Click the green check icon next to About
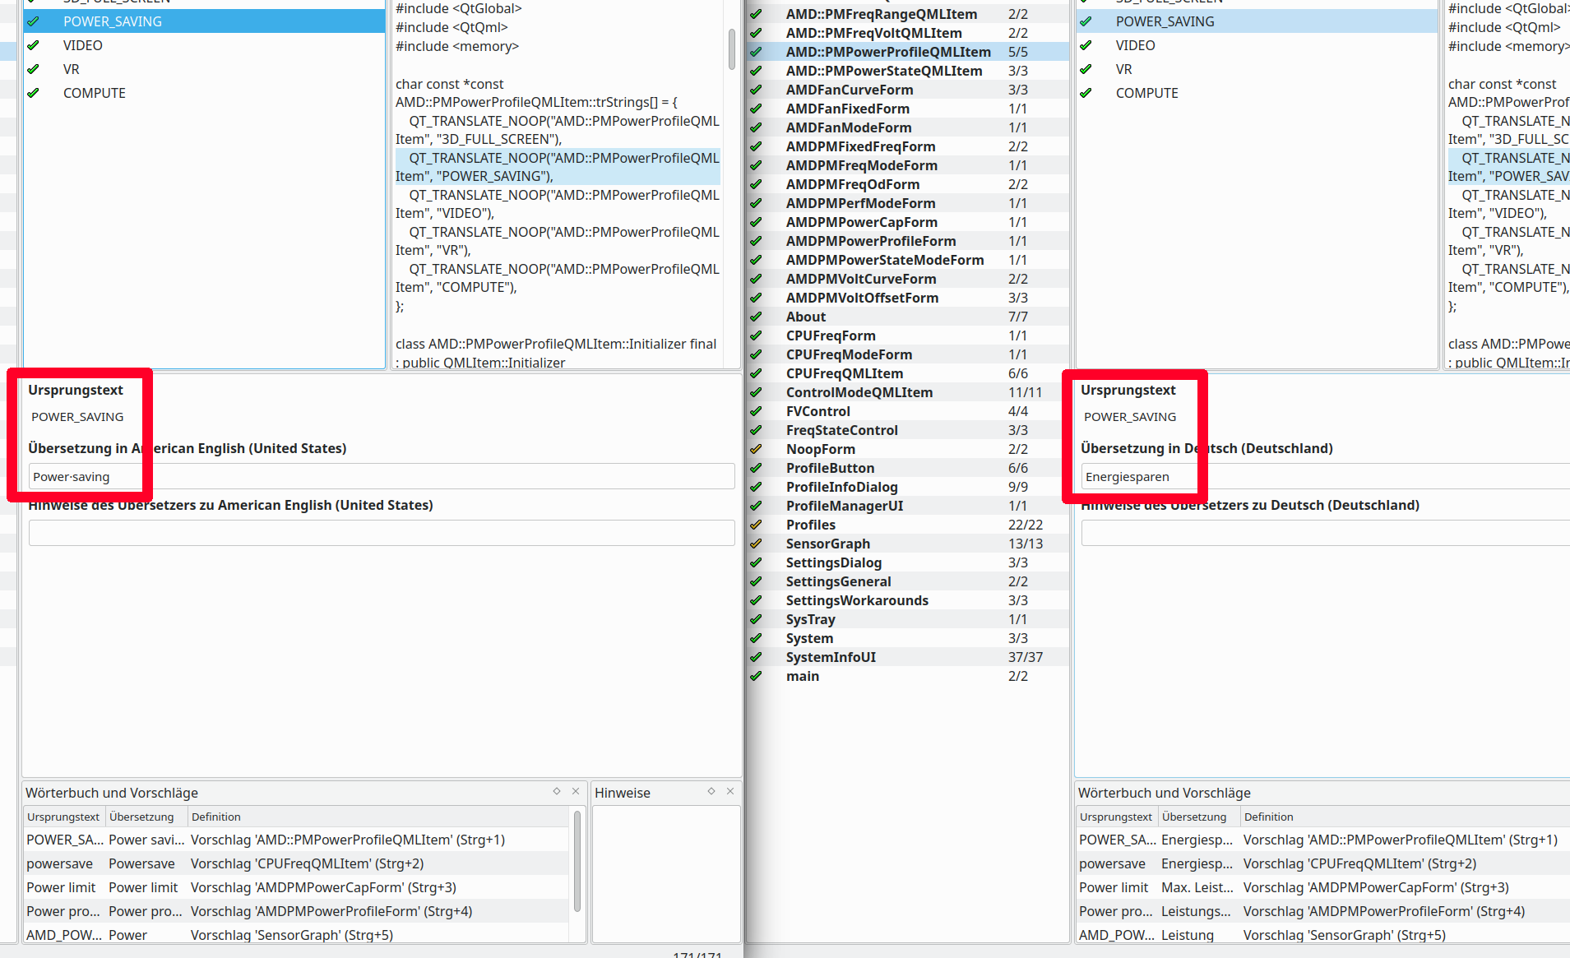Image resolution: width=1570 pixels, height=958 pixels. (x=756, y=317)
